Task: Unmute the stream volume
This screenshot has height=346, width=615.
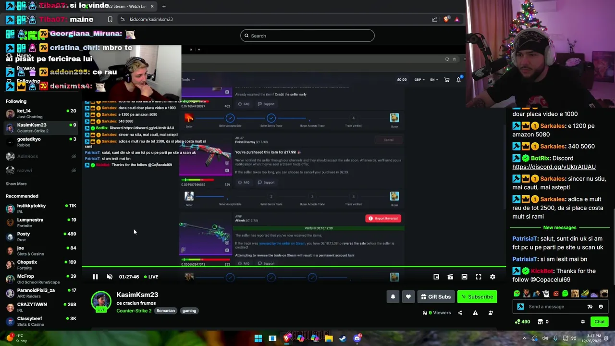Action: pyautogui.click(x=110, y=277)
